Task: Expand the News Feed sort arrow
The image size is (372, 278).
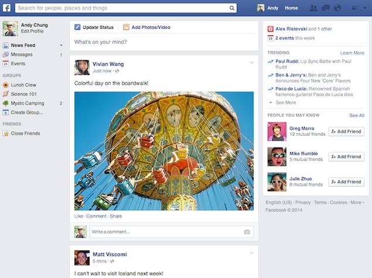Action: (61, 45)
